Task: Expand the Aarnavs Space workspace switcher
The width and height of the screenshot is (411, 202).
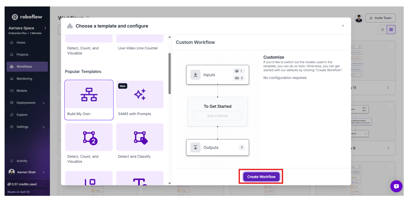Action: pos(45,28)
